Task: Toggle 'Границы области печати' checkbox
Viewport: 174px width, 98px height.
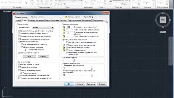Action: coord(19,67)
